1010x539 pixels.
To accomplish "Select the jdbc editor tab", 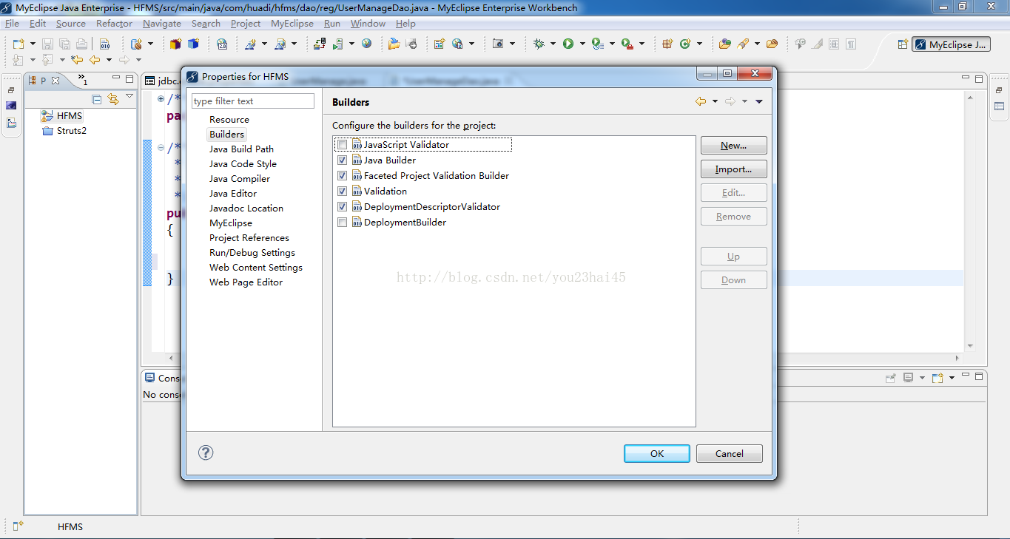I will 163,81.
